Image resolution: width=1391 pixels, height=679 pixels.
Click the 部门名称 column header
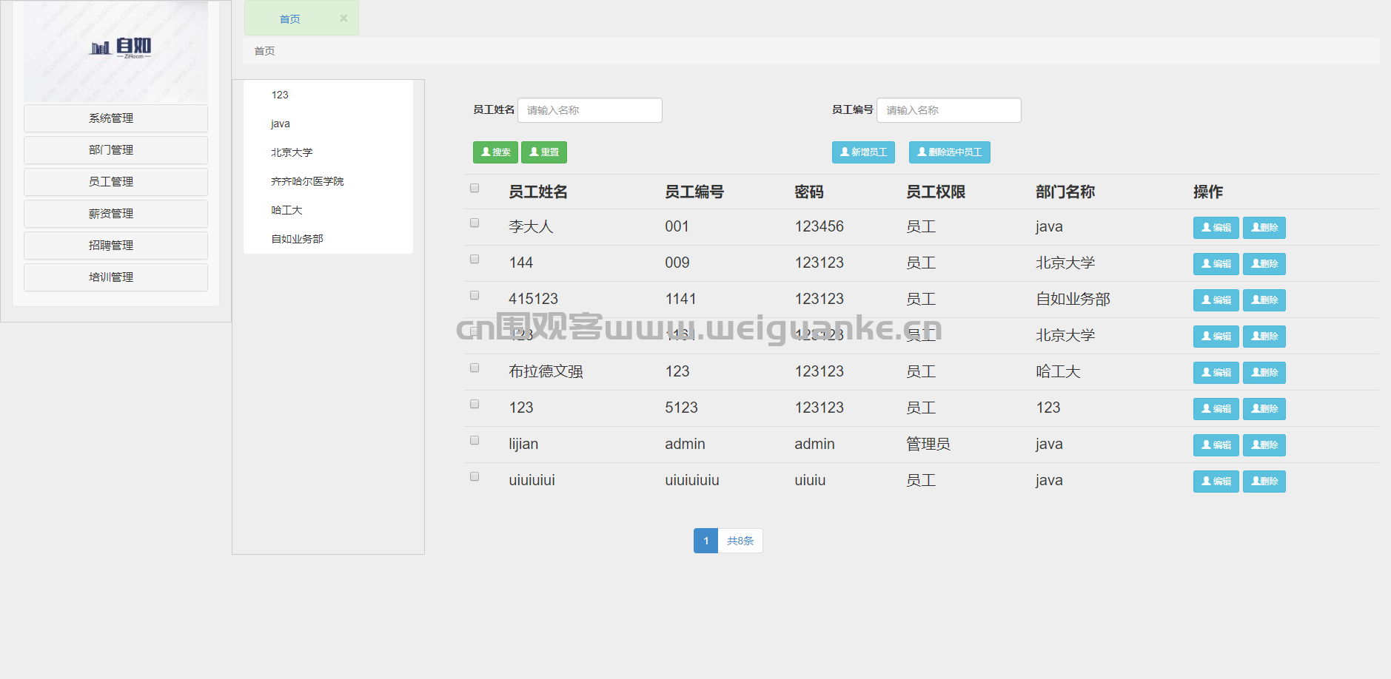click(x=1065, y=192)
